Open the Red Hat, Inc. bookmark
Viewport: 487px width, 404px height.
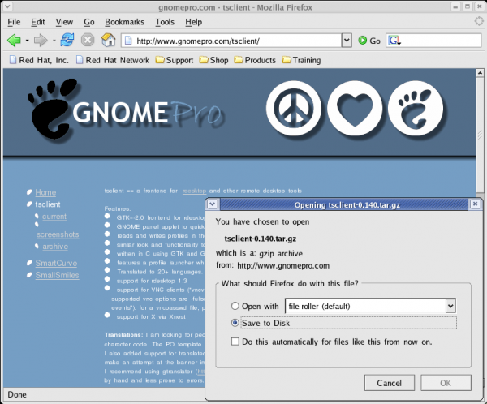pyautogui.click(x=39, y=60)
